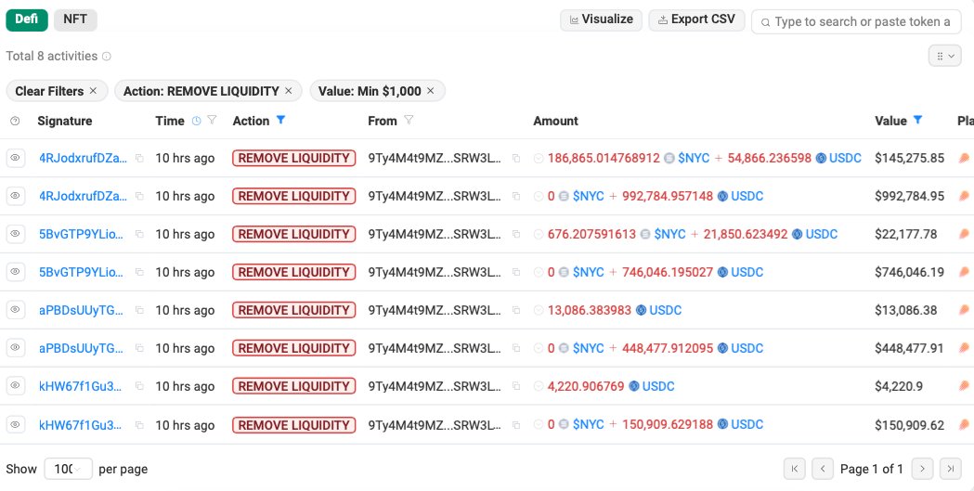Open the Action column filter funnel
The height and width of the screenshot is (491, 974).
point(280,120)
